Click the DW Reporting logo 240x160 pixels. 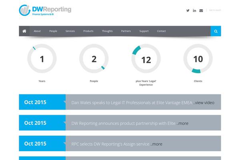(x=45, y=10)
